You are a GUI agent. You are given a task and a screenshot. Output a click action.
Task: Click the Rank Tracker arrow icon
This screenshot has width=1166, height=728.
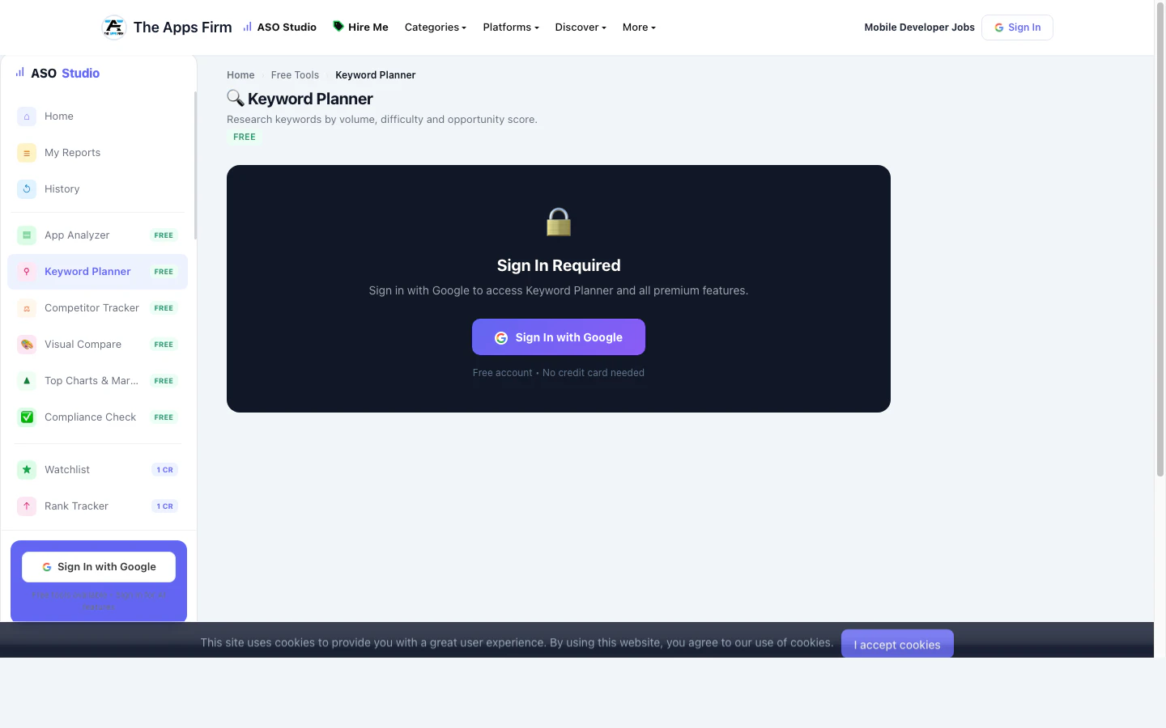point(27,506)
